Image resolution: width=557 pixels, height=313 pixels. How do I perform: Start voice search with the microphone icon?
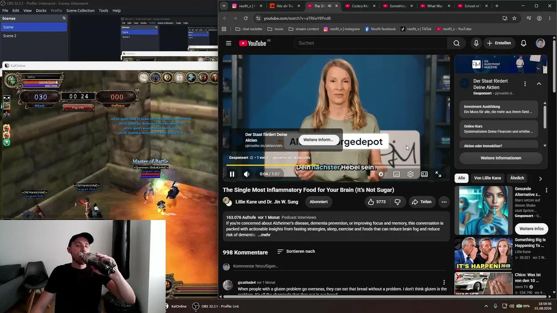point(476,43)
